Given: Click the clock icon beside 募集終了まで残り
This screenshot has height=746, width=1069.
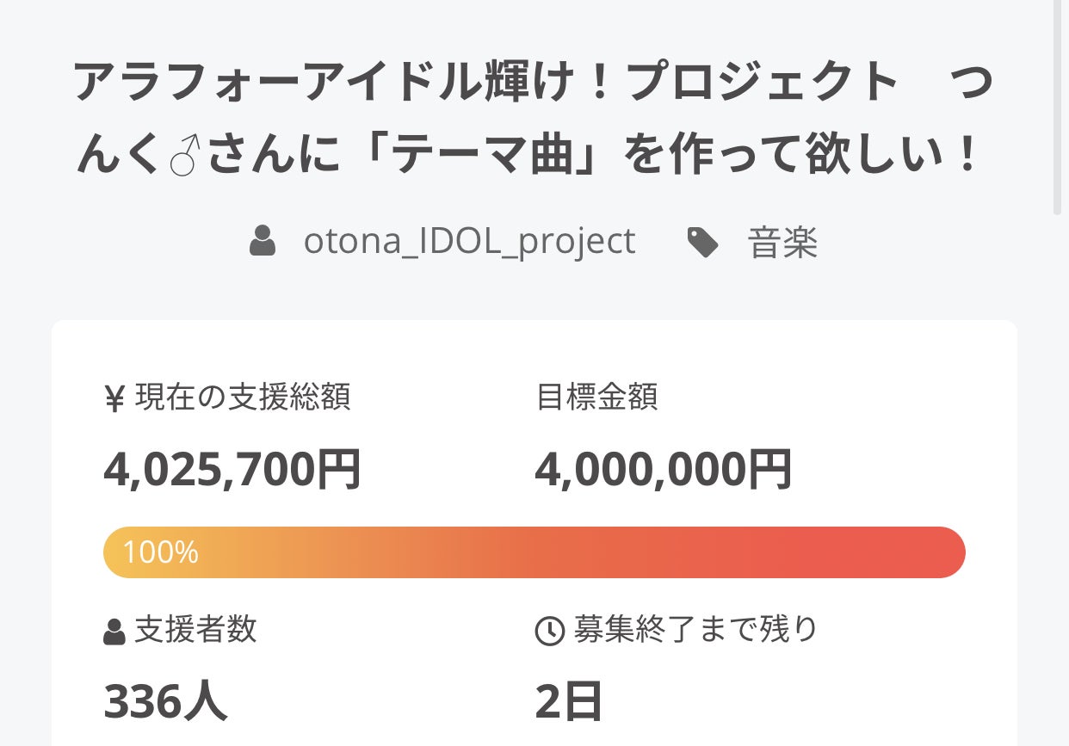Looking at the screenshot, I should [549, 632].
